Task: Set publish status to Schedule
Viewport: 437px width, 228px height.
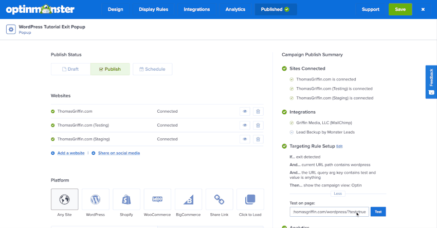Action: 153,69
